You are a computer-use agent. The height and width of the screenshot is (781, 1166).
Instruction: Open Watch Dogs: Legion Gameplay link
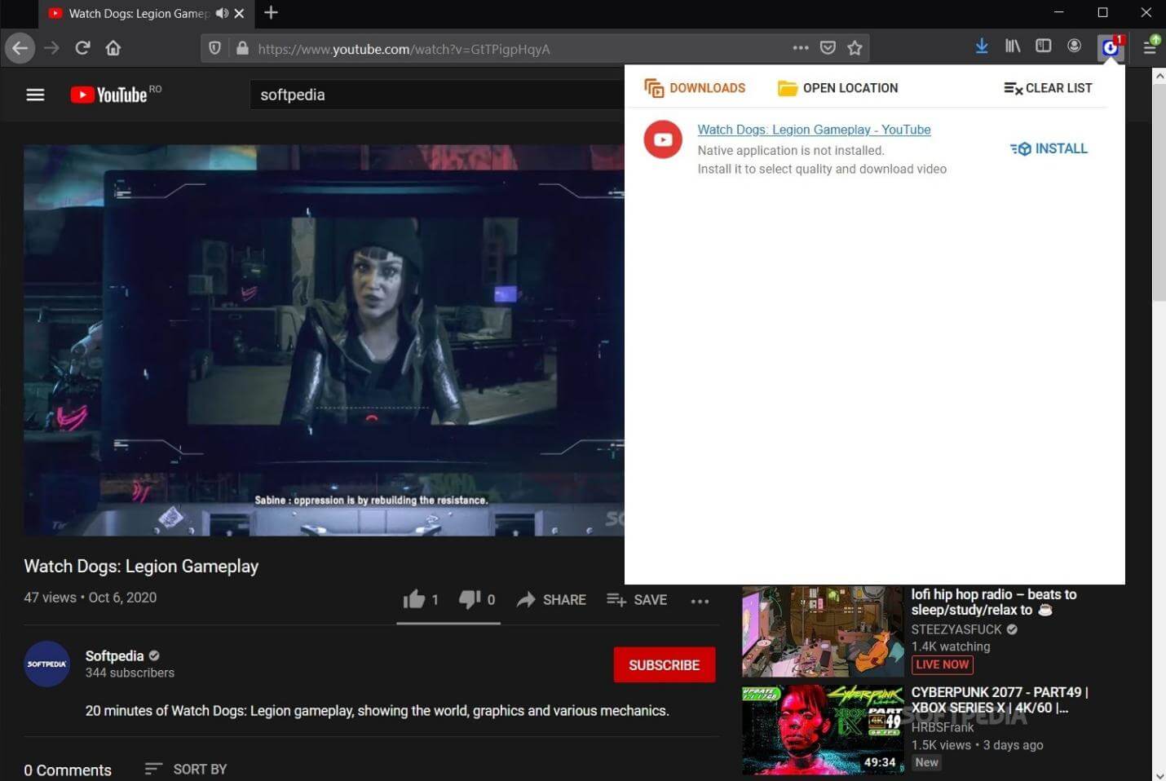click(814, 130)
